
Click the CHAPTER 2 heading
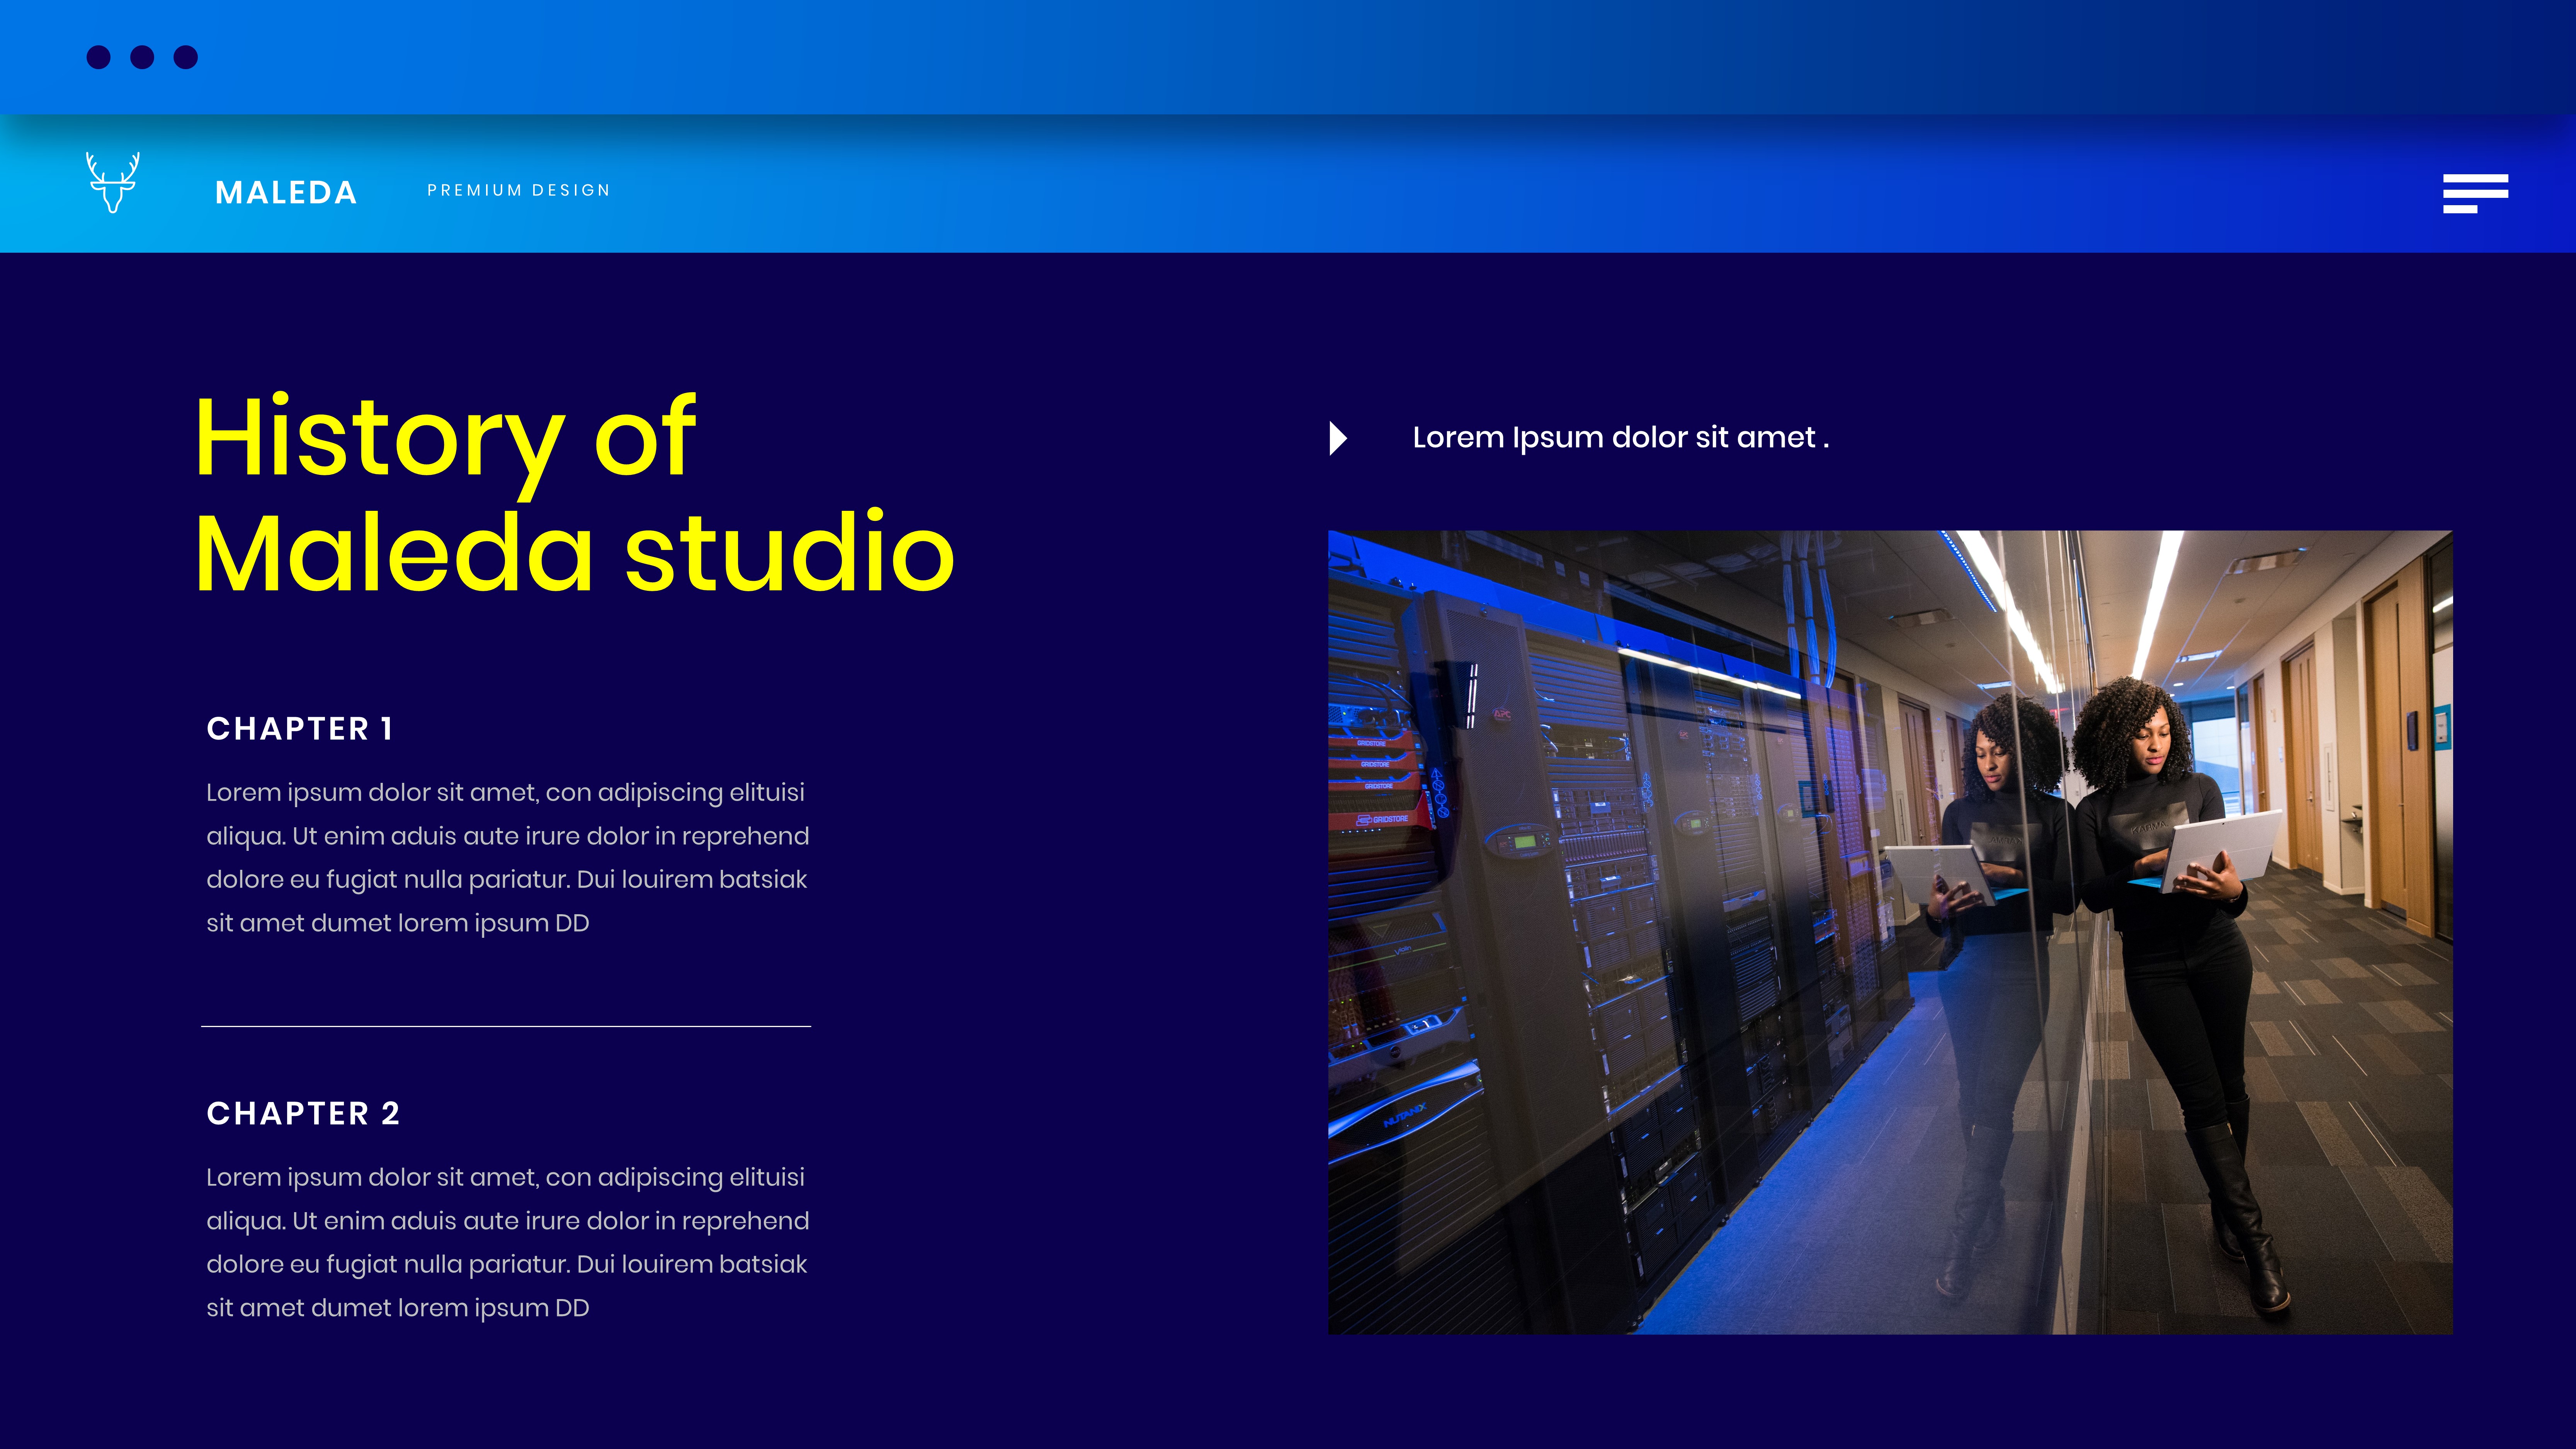(x=303, y=1113)
